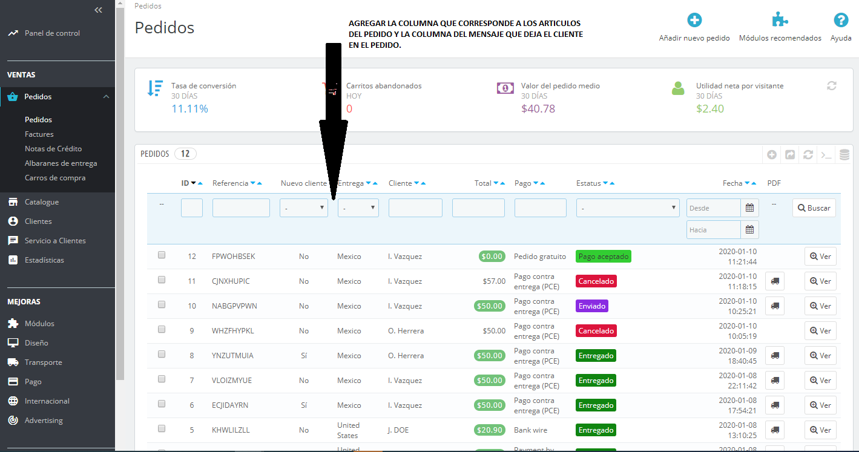
Task: Collapse the Pedidos sidebar menu chevron
Action: pos(106,97)
